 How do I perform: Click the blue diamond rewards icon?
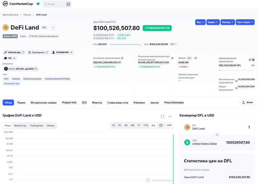(38, 4)
